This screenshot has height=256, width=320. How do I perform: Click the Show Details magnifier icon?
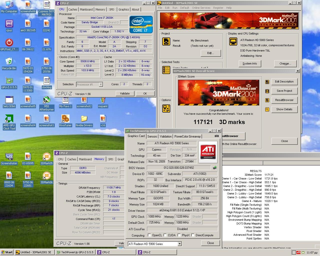tap(267, 109)
